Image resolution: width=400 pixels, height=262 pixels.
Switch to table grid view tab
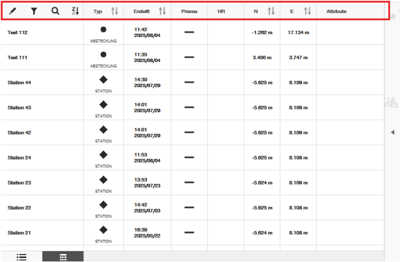(x=63, y=256)
